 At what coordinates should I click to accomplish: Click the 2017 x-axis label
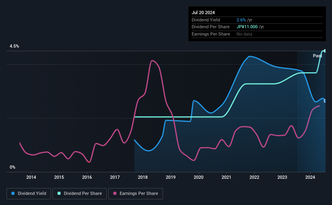(115, 177)
